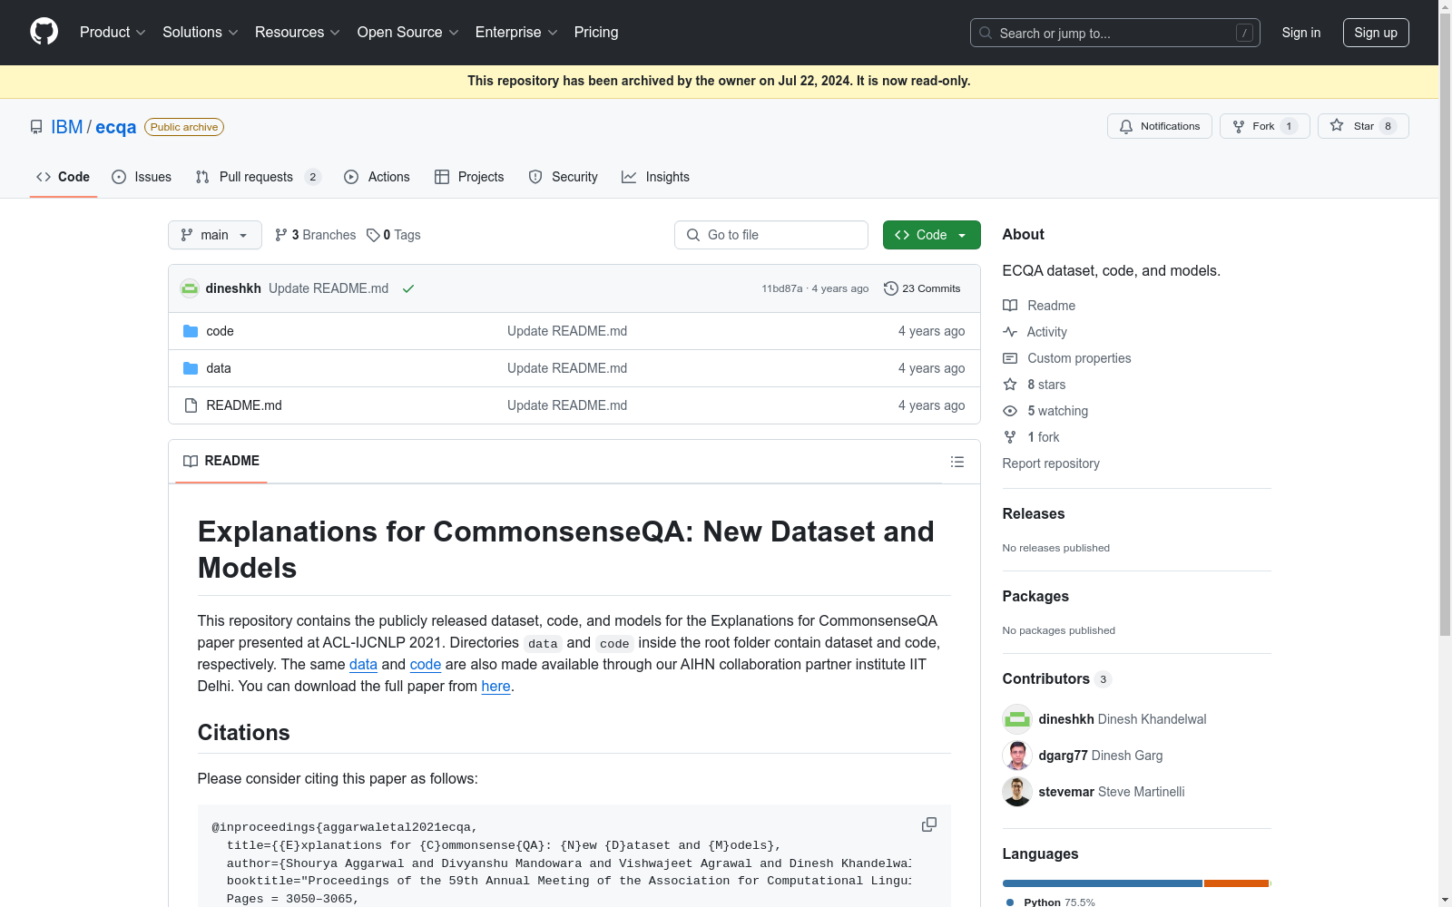This screenshot has height=907, width=1452.
Task: Open the main branch dropdown
Action: 215,235
